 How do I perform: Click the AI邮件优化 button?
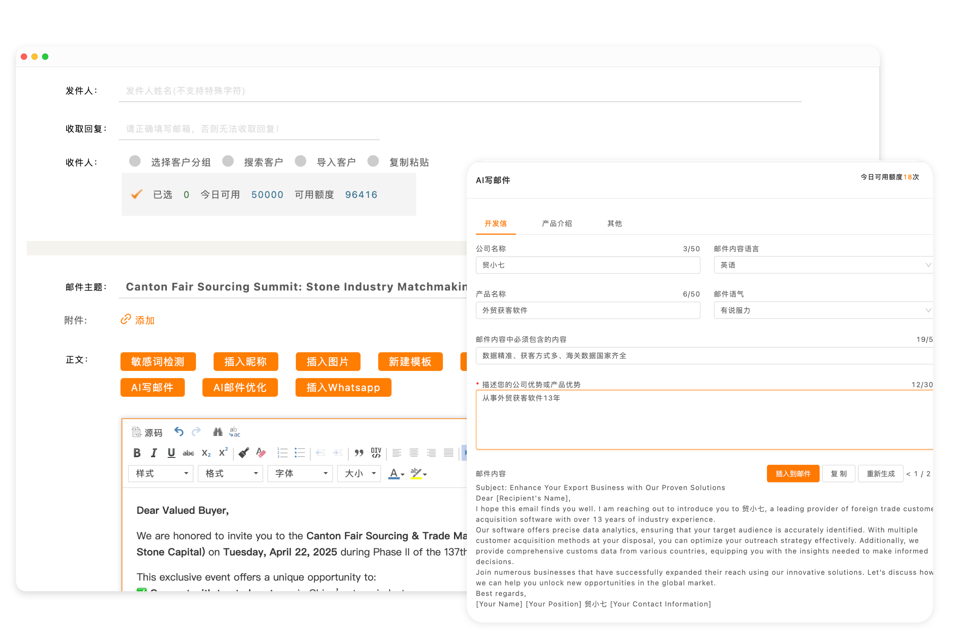point(240,387)
